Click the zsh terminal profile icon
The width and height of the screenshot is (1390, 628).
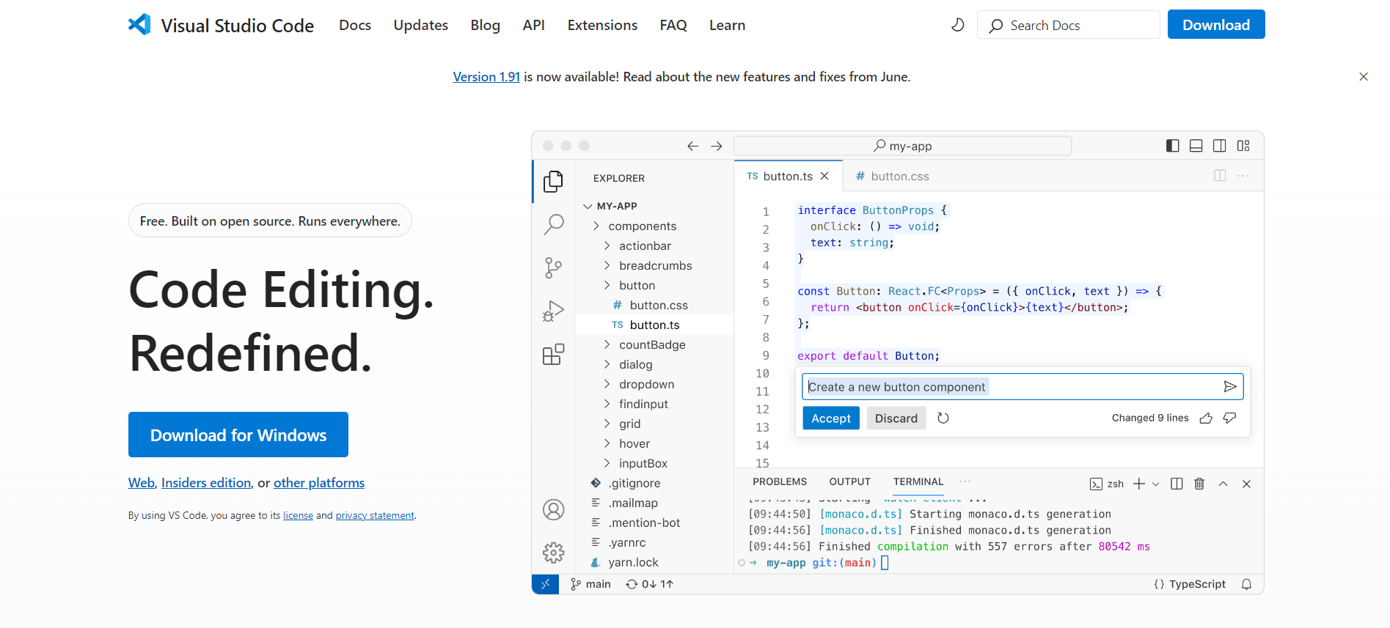tap(1096, 484)
